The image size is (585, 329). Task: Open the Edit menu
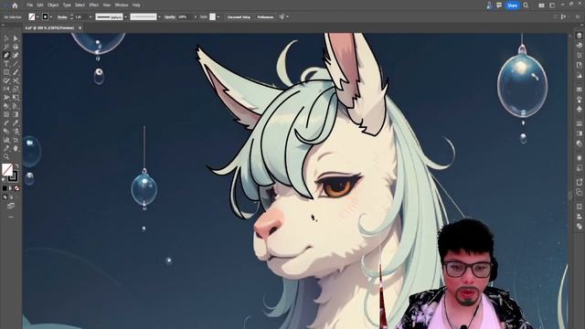tap(40, 5)
